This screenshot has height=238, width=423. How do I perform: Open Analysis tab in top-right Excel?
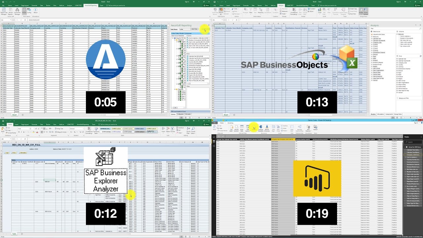(281, 5)
